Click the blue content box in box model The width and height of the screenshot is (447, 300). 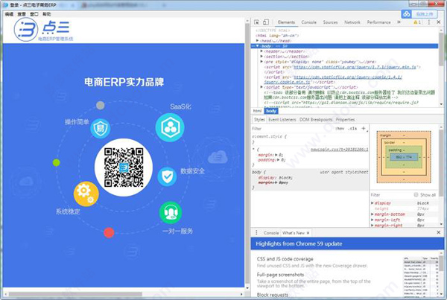404,157
